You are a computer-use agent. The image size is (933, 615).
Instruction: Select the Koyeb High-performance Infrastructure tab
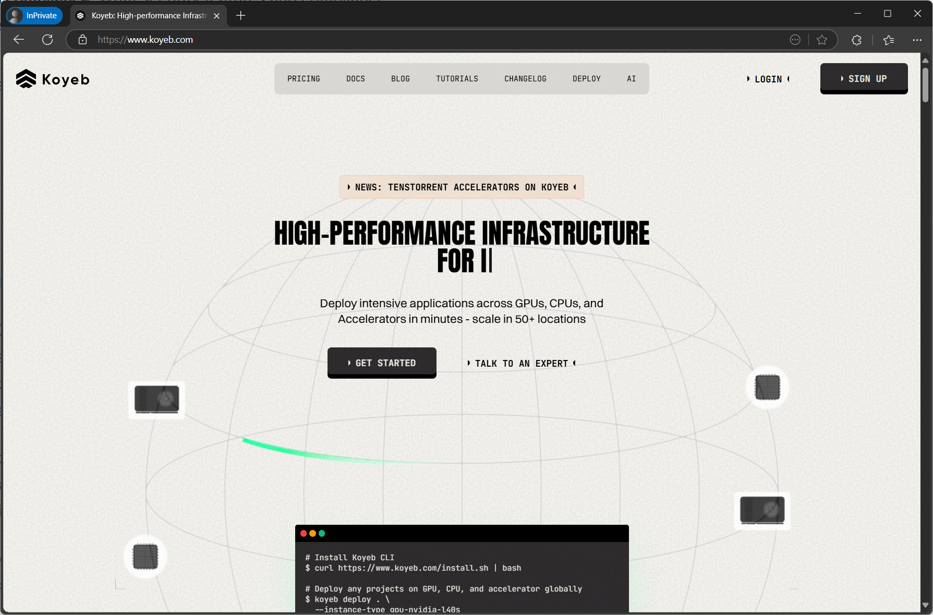[x=149, y=16]
